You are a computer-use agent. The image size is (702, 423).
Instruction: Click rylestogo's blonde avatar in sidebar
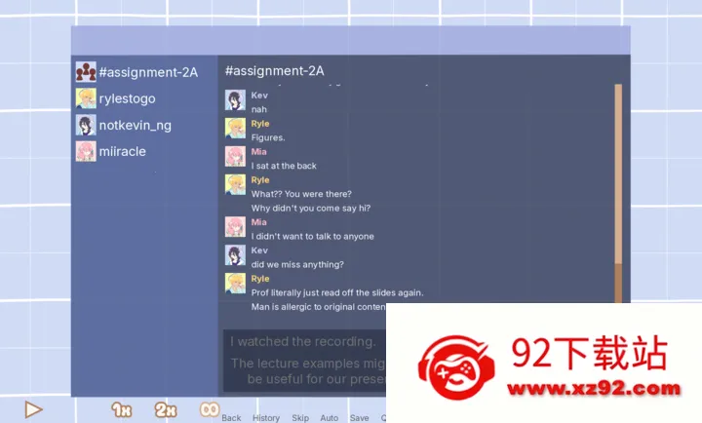(86, 98)
